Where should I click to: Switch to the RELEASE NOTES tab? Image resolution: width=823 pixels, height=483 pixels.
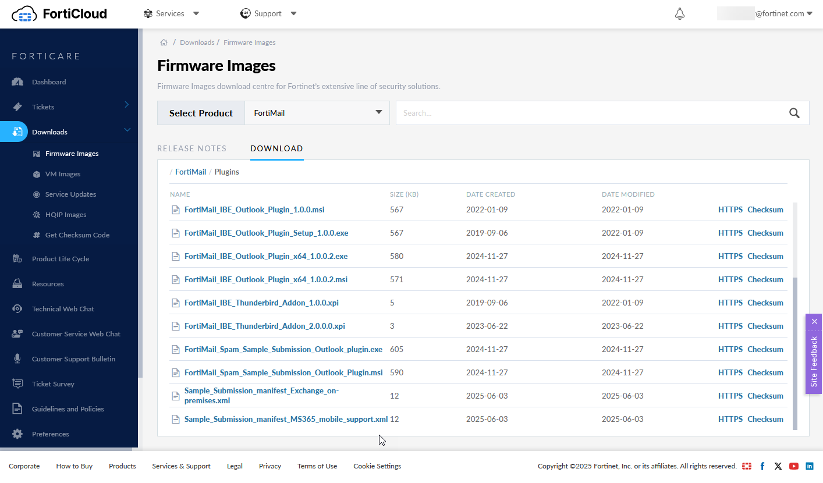click(x=191, y=148)
